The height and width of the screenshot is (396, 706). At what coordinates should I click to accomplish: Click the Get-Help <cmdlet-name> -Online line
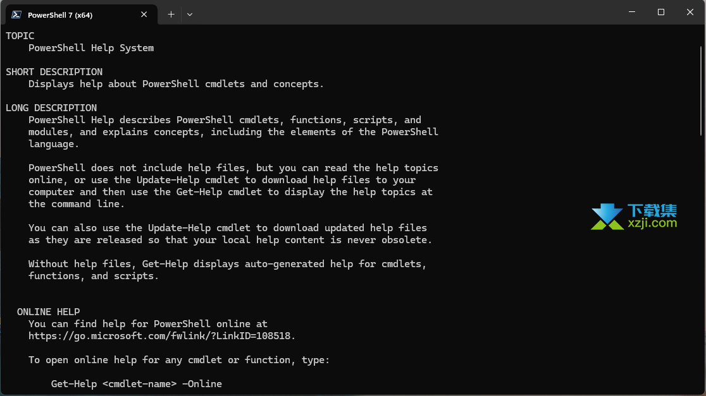(137, 384)
